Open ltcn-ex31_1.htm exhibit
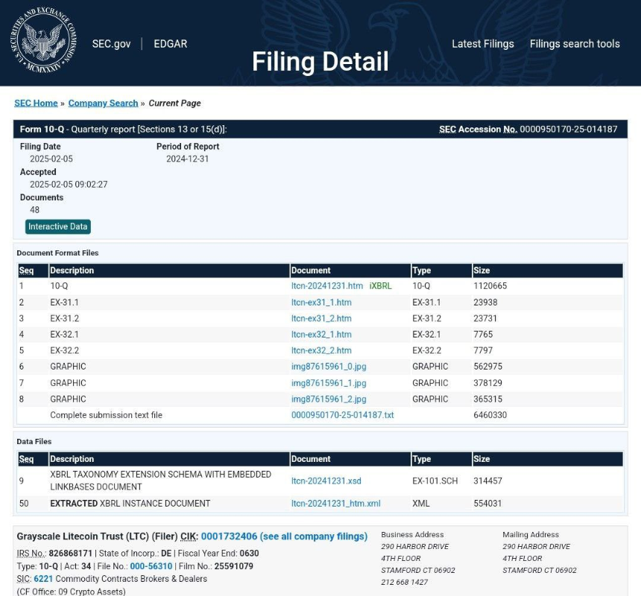 321,302
